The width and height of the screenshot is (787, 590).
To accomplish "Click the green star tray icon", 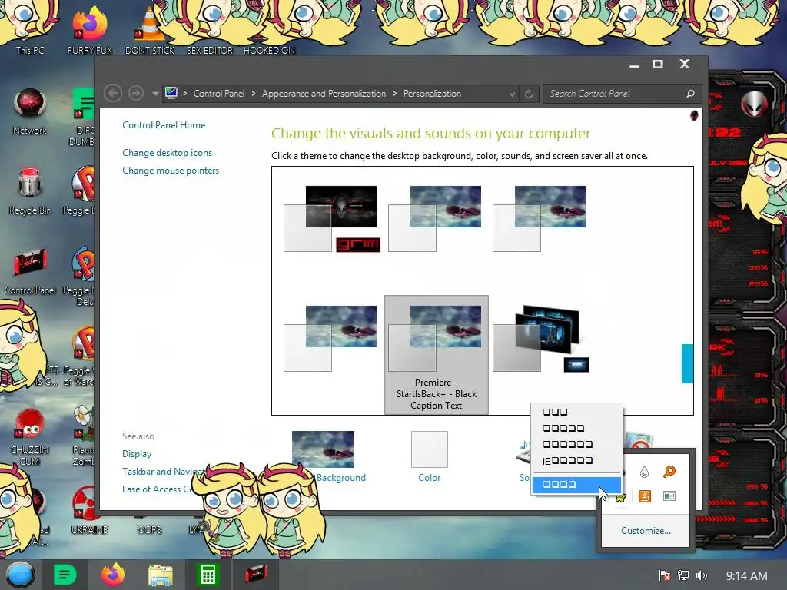I will coord(620,497).
